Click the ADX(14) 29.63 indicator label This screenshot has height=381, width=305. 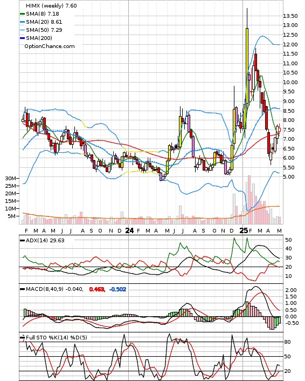click(45, 241)
